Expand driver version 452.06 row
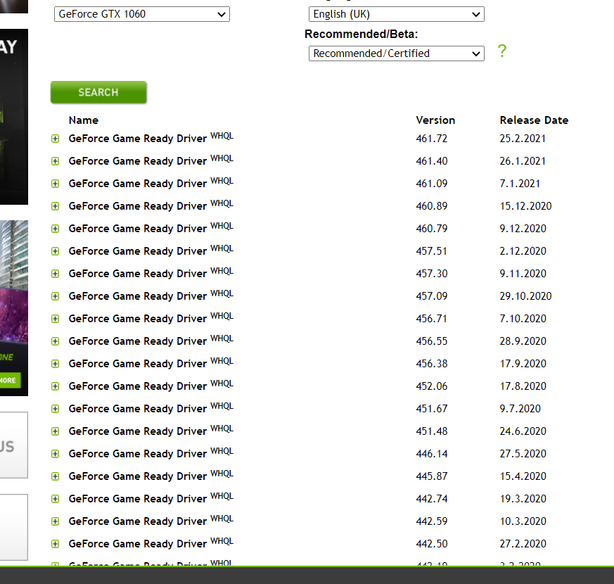This screenshot has width=614, height=584. tap(56, 386)
